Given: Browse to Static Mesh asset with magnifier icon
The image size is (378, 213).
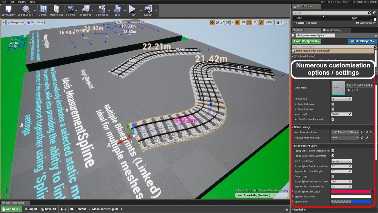Looking at the screenshot, I should pyautogui.click(x=353, y=90).
